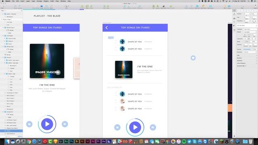Collapse the Just Played group in layer list

pos(3,36)
